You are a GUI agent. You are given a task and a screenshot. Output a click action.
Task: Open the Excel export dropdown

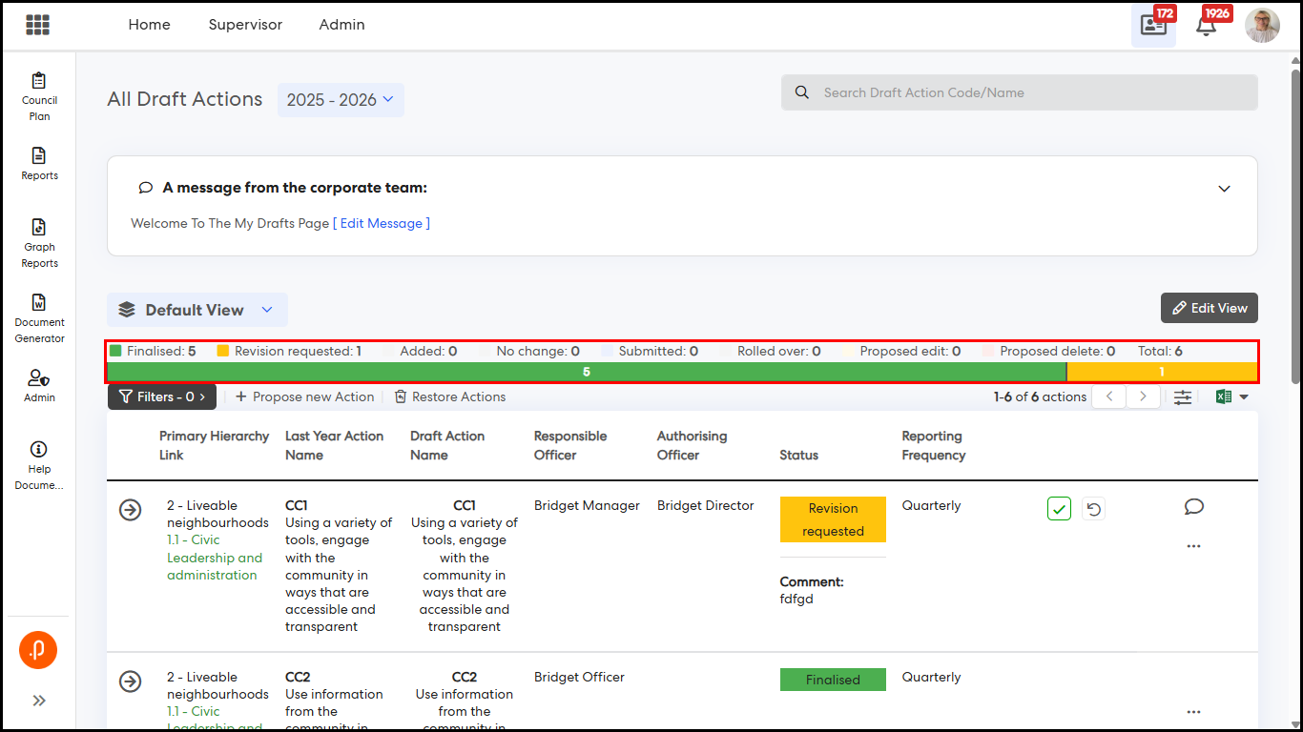pyautogui.click(x=1232, y=397)
